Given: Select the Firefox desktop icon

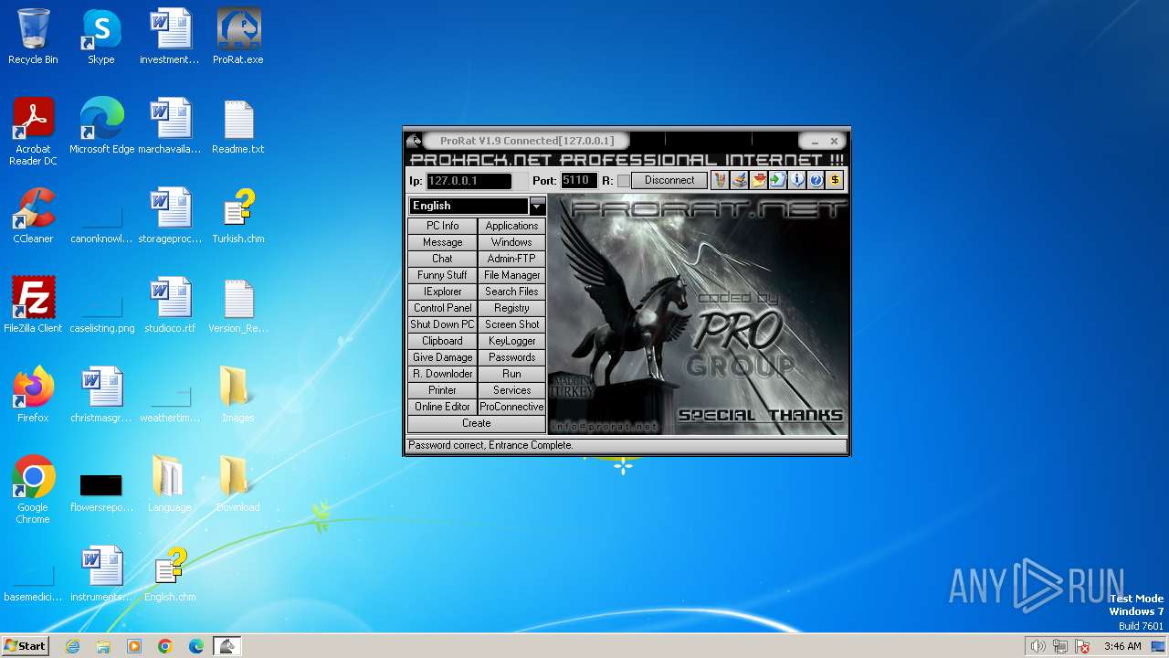Looking at the screenshot, I should (33, 396).
